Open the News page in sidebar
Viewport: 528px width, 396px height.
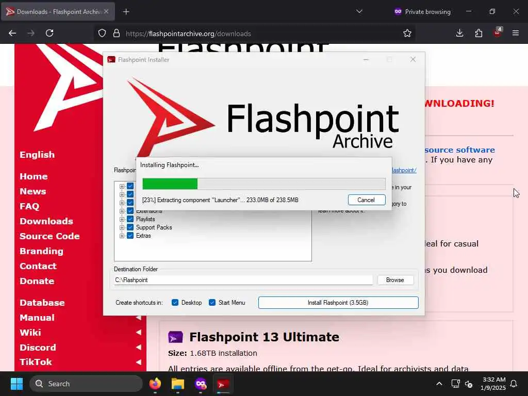click(32, 191)
